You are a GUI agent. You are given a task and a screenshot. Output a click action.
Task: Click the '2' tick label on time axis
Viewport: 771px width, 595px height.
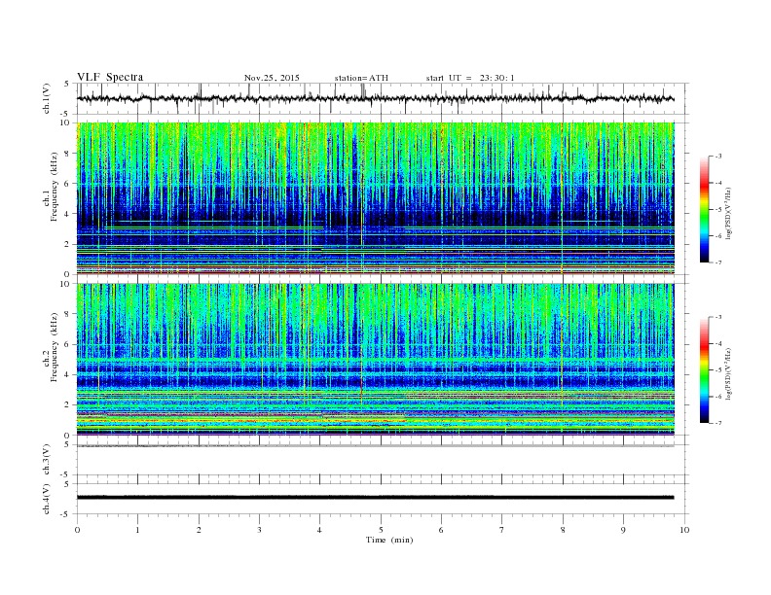(x=199, y=530)
